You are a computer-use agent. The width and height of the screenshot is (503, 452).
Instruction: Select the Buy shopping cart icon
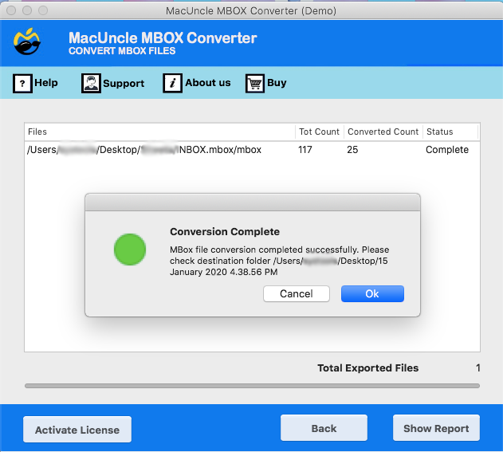pyautogui.click(x=255, y=84)
